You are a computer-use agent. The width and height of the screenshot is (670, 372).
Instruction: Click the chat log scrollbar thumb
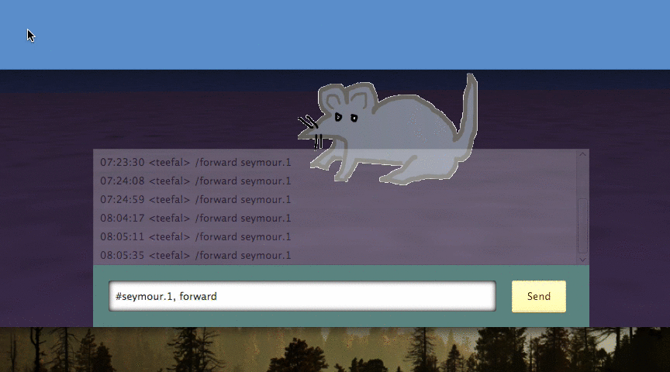pyautogui.click(x=582, y=226)
